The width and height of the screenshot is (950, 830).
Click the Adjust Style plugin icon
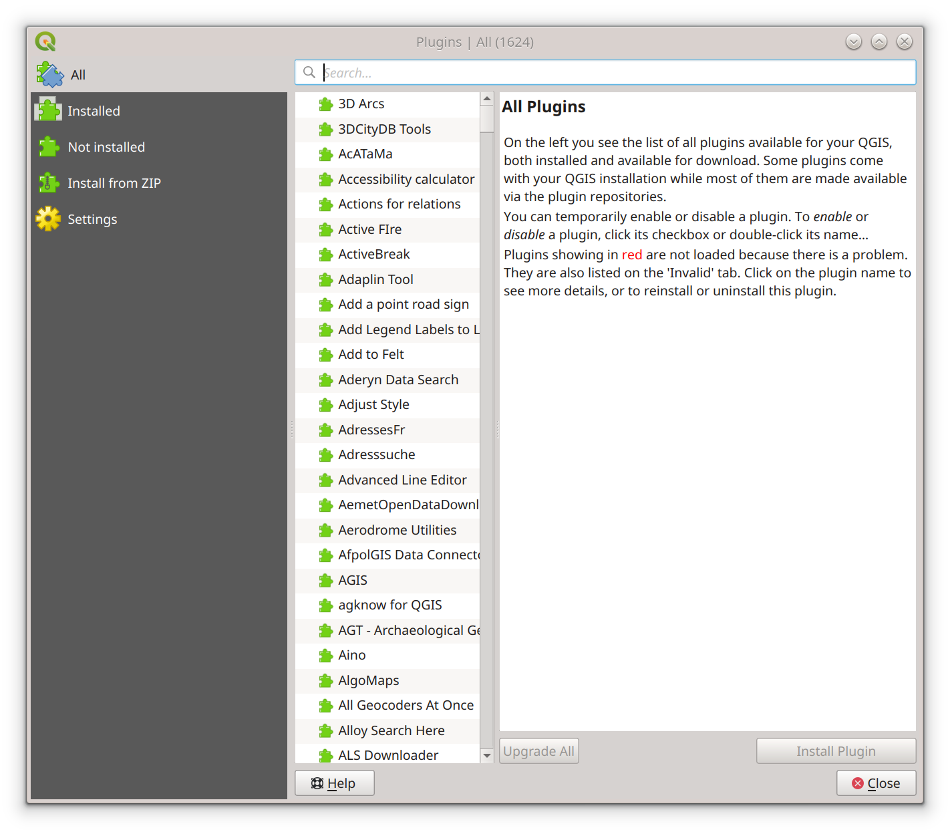[x=325, y=405]
